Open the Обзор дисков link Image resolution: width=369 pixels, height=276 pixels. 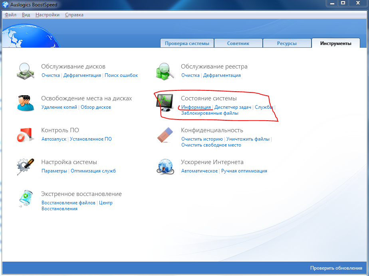pyautogui.click(x=96, y=107)
